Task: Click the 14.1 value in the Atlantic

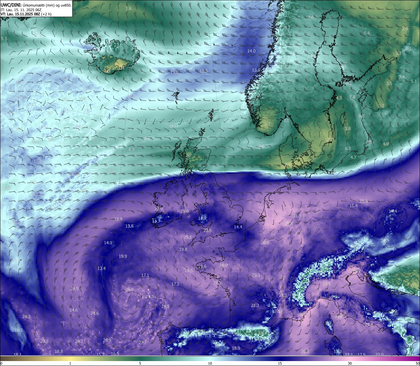Action: pos(108,243)
